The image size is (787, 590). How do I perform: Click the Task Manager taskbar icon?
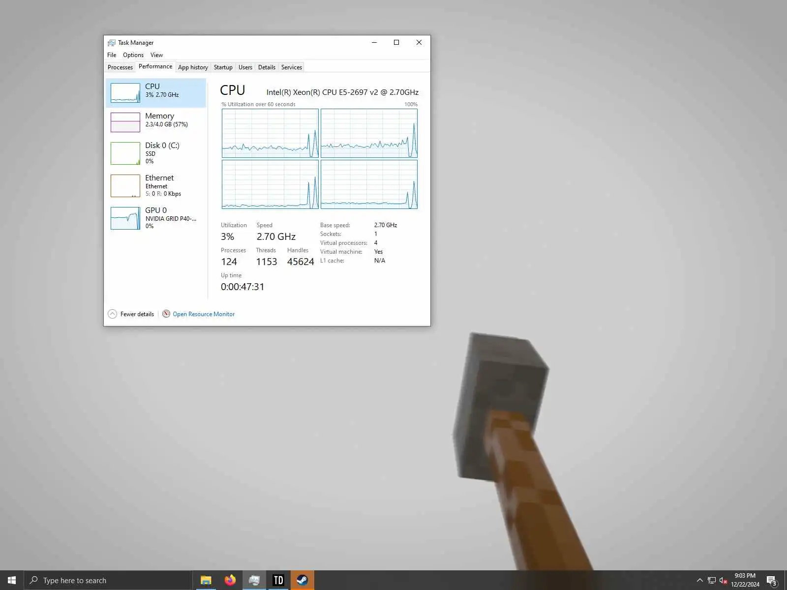(x=254, y=580)
